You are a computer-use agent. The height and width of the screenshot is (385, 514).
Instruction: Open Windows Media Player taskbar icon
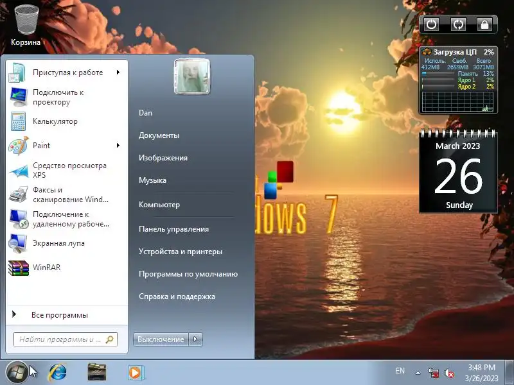(x=135, y=373)
